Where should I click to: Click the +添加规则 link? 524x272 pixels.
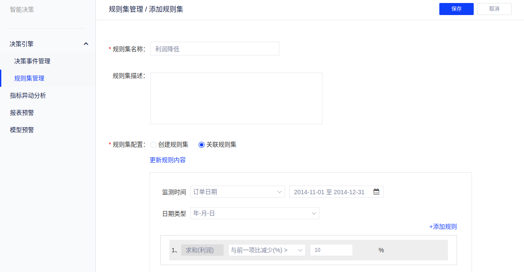click(443, 227)
